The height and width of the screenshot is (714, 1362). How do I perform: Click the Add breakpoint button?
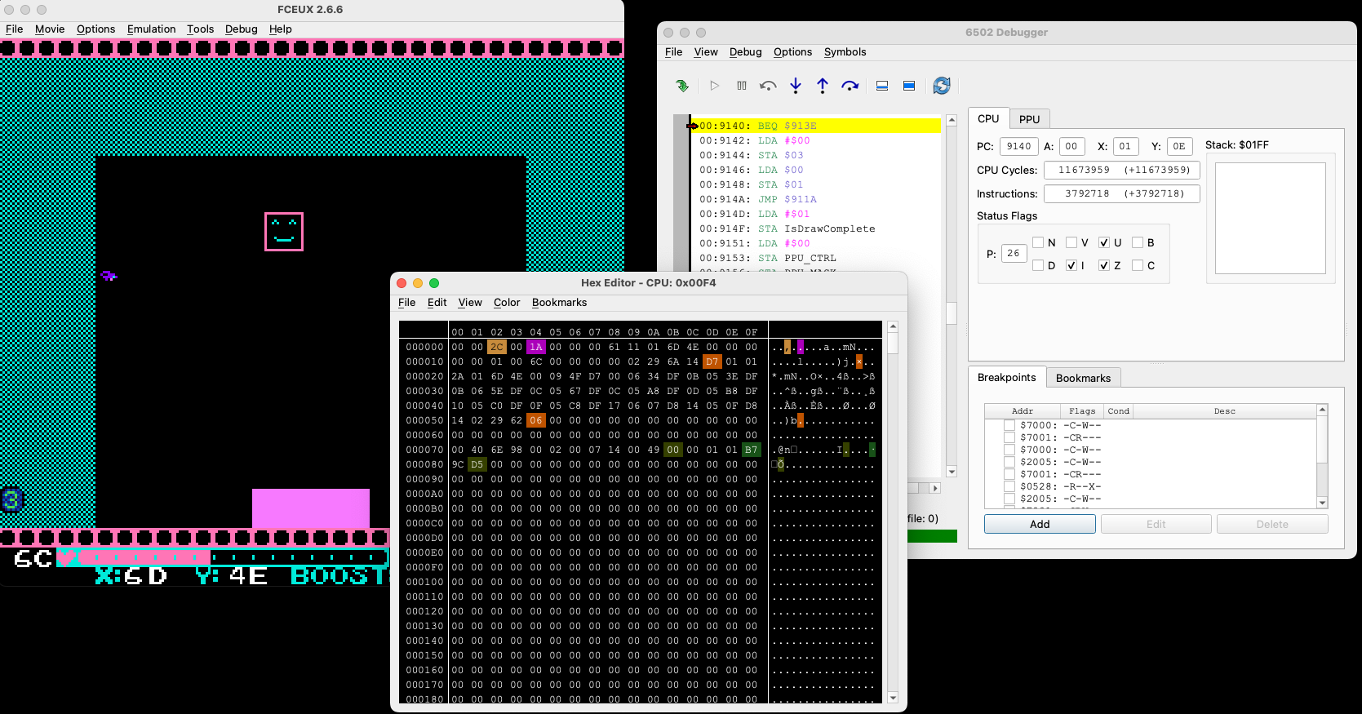pos(1040,524)
